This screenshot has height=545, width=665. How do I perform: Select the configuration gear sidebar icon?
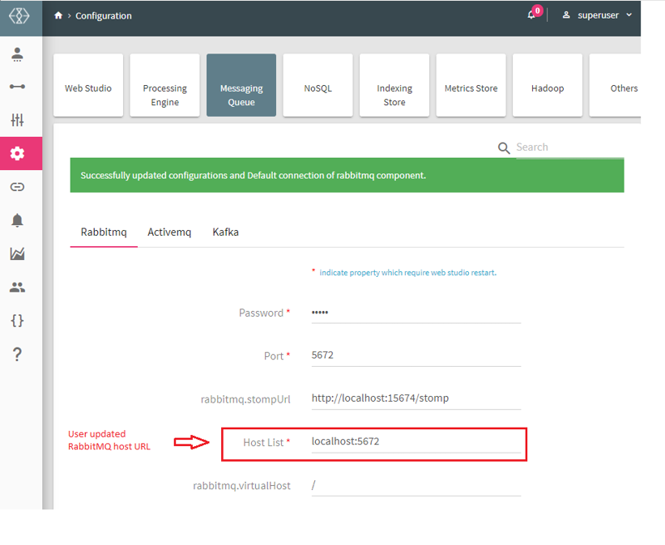[x=17, y=153]
